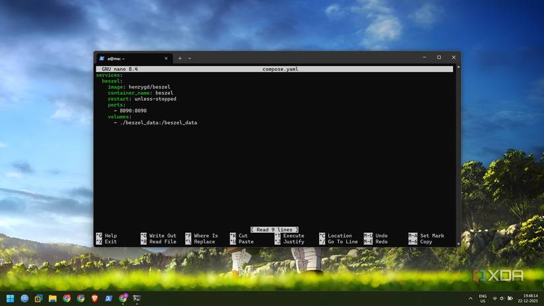This screenshot has height=306, width=544.
Task: Click the ^U Paste shortcut label
Action: [x=242, y=241]
